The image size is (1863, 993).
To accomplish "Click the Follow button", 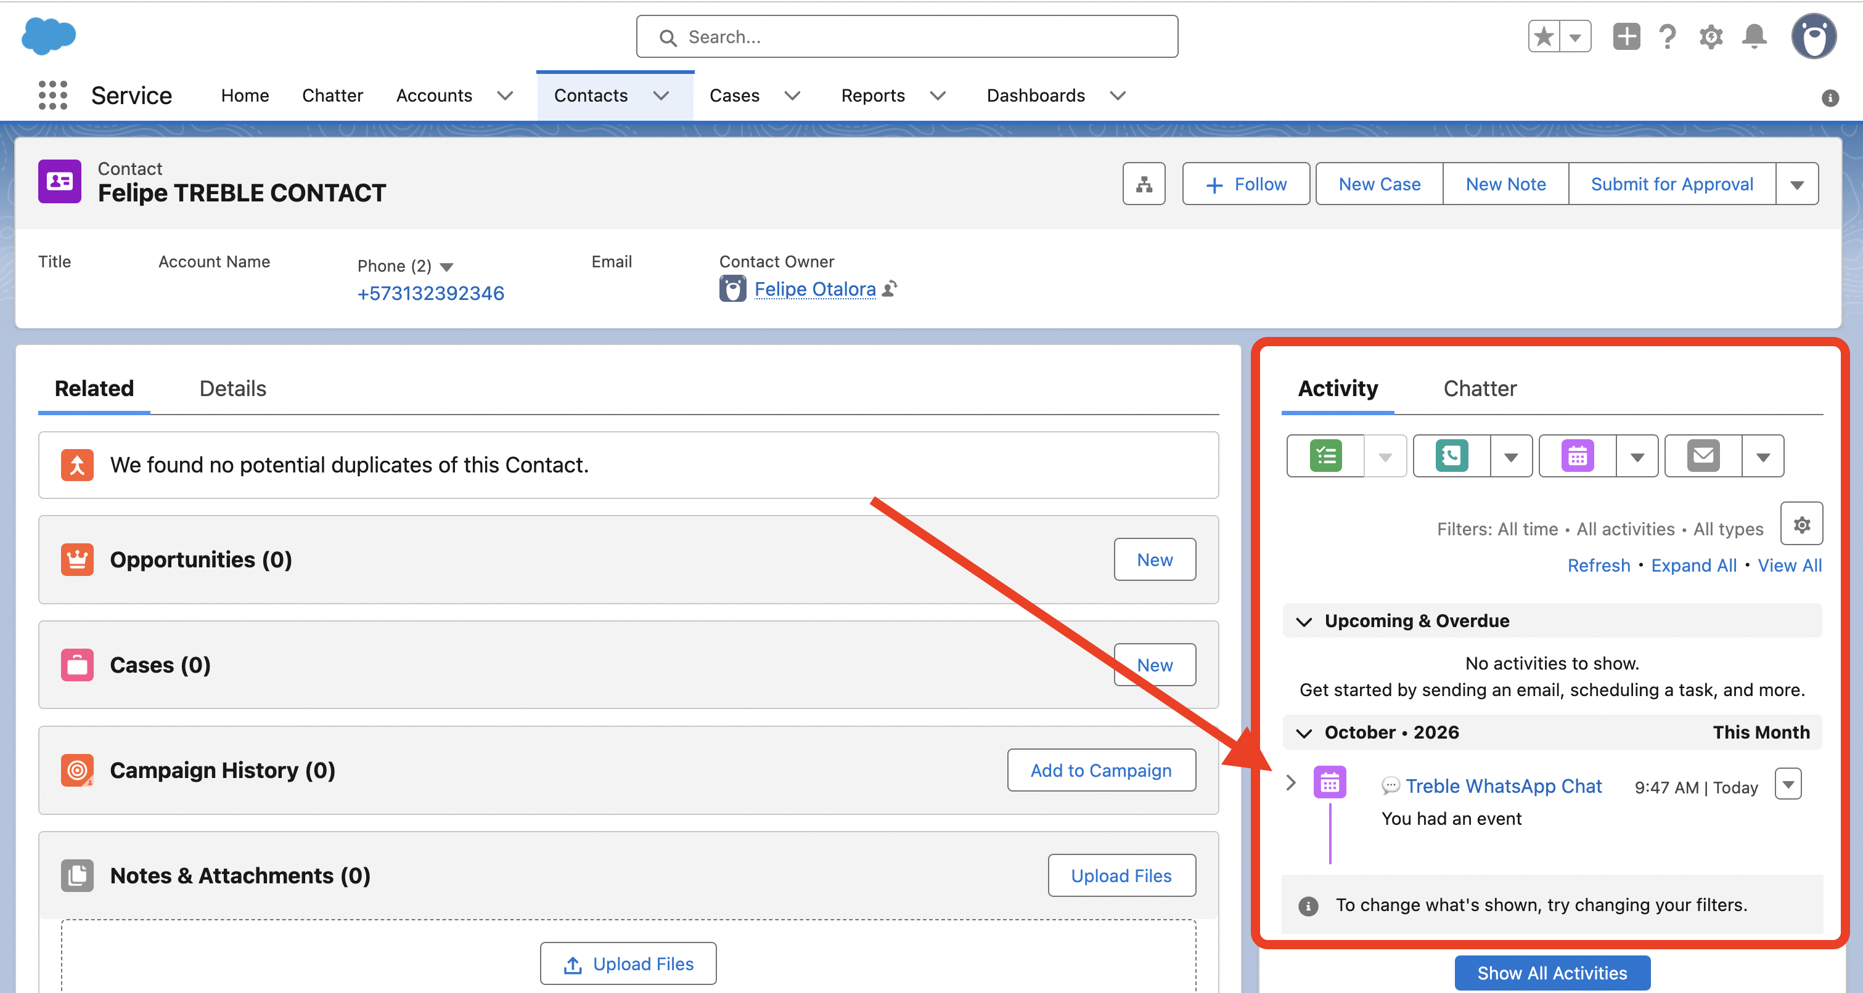I will 1245,184.
